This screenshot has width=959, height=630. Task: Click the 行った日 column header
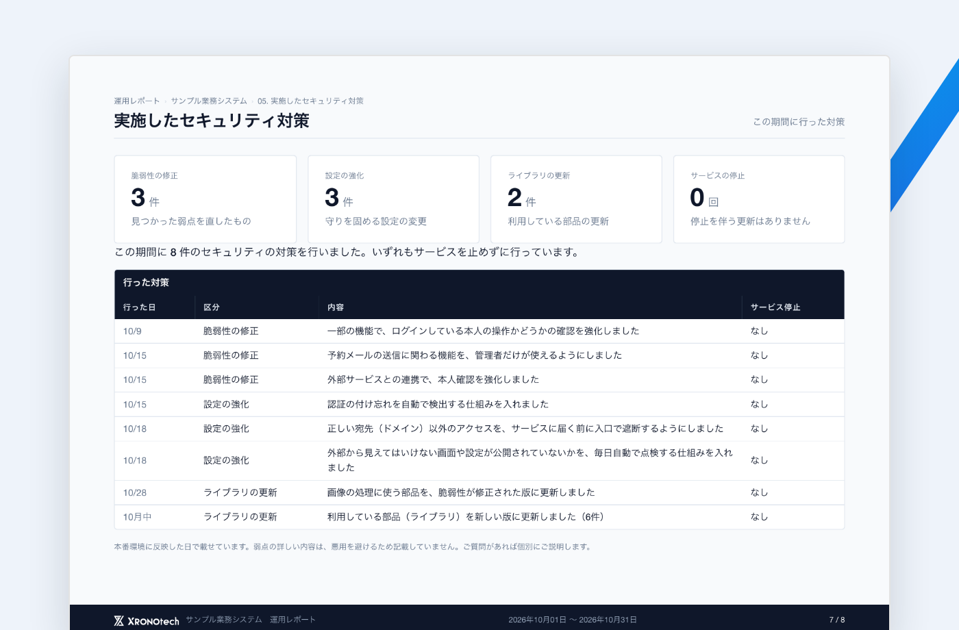coord(139,307)
